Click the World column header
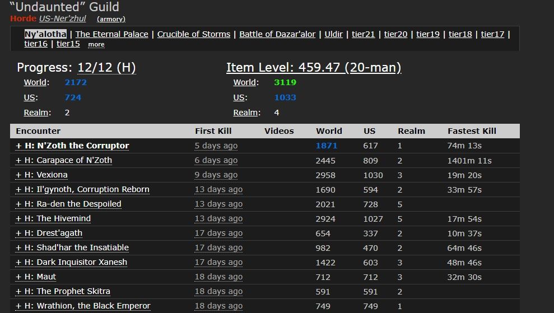Screen dimensions: 554x313 pos(329,131)
